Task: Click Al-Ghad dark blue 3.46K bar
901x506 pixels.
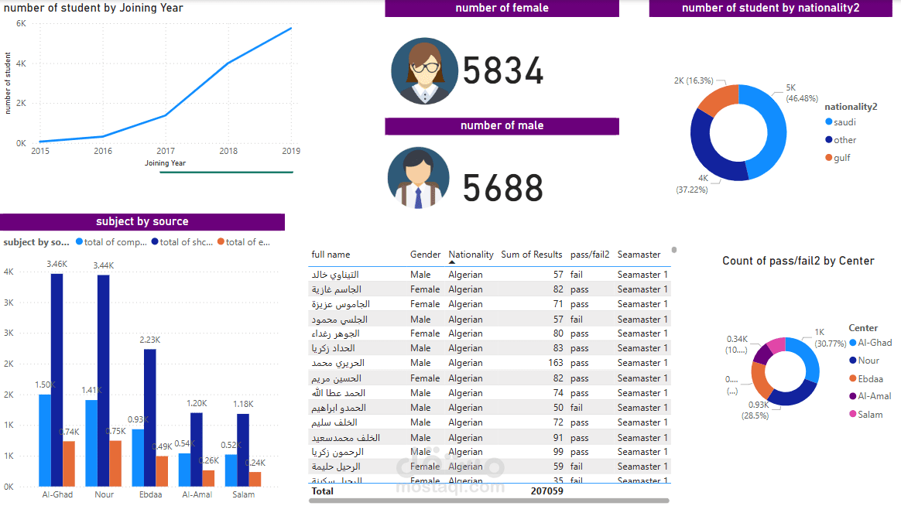Action: coord(57,380)
